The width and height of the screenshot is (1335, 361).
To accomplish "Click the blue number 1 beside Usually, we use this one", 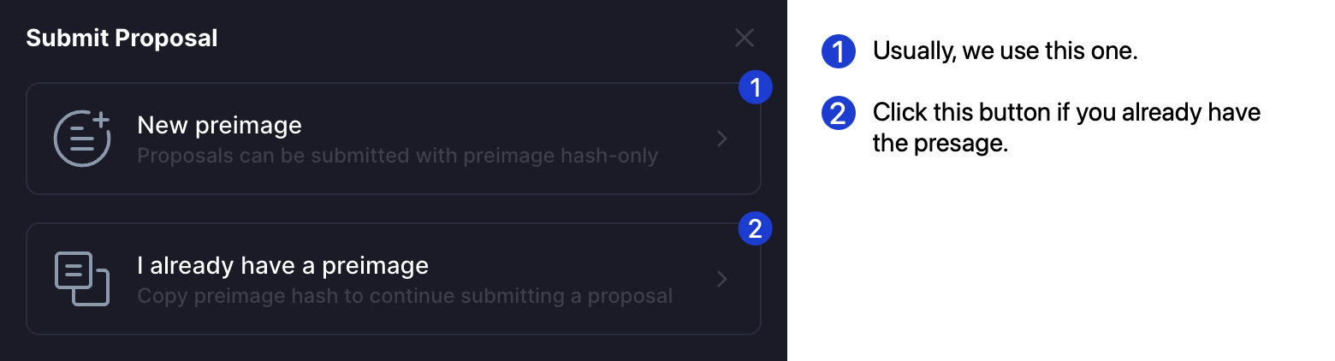I will [838, 52].
